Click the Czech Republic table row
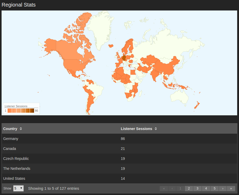This screenshot has width=239, height=195. [79, 159]
